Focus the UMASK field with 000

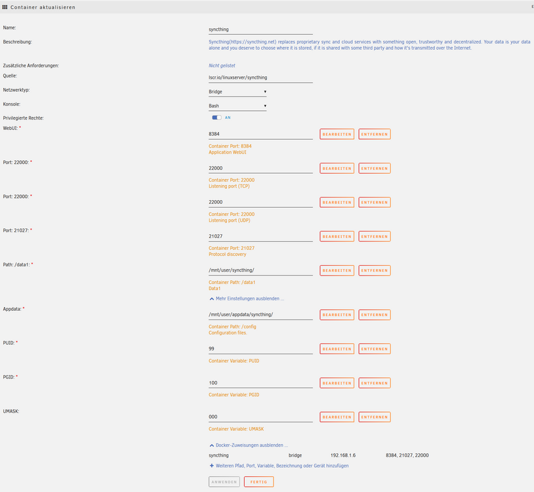260,417
